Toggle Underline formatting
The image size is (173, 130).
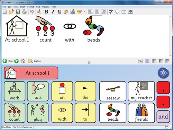pyautogui.click(x=60, y=12)
